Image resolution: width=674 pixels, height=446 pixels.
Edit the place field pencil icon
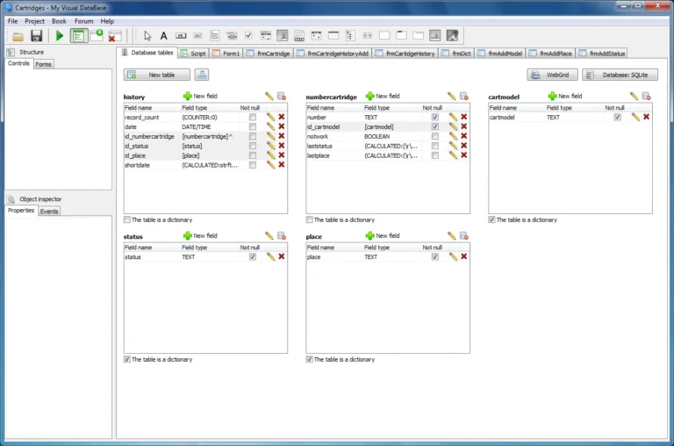click(453, 256)
